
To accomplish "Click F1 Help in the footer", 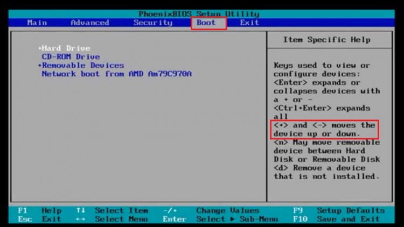I will coord(40,210).
